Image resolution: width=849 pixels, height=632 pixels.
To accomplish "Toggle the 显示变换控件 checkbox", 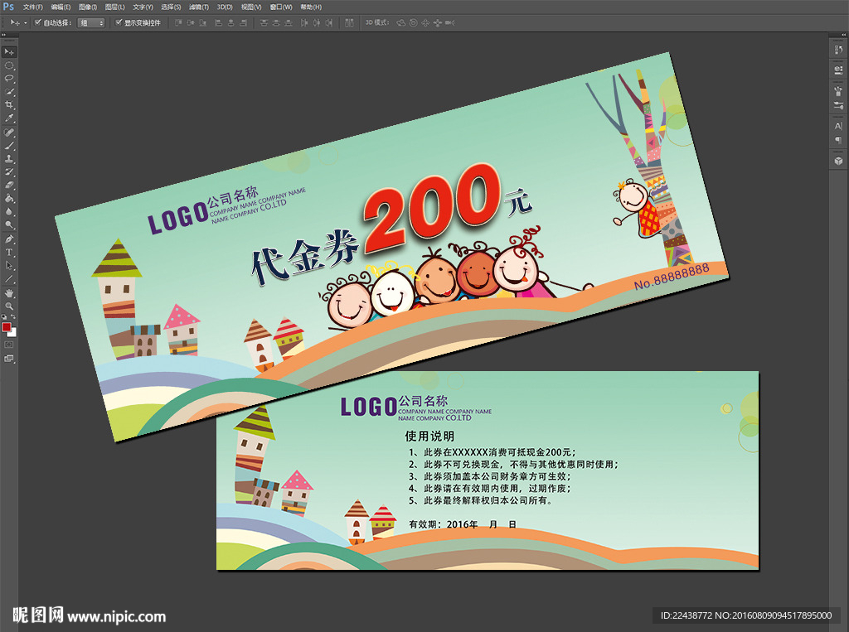I will (x=119, y=22).
